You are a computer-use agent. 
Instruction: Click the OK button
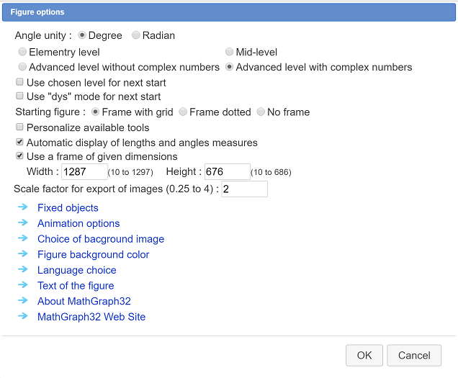click(364, 356)
